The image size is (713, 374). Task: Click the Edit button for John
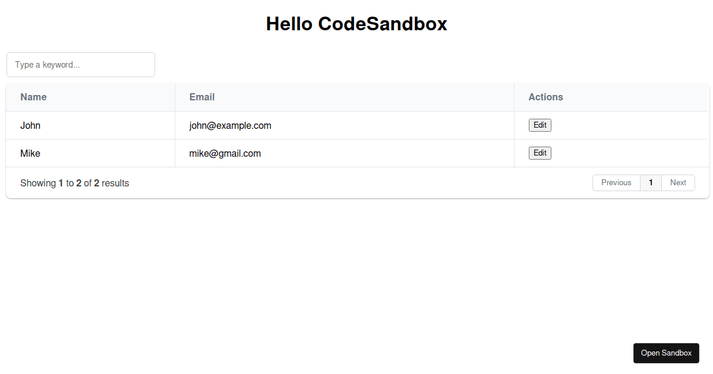(x=540, y=125)
